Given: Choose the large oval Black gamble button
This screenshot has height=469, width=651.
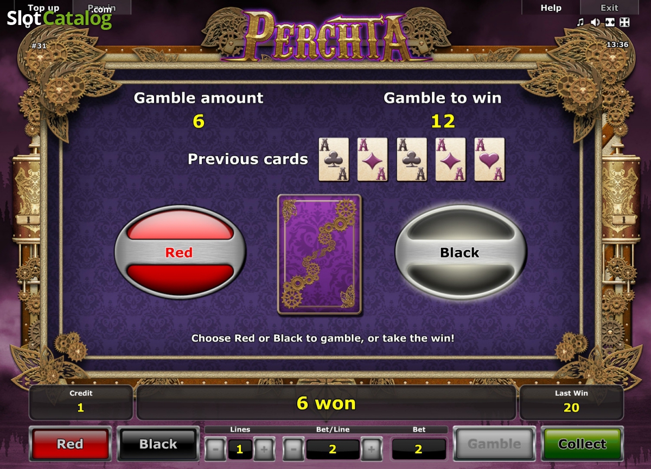Looking at the screenshot, I should tap(460, 252).
